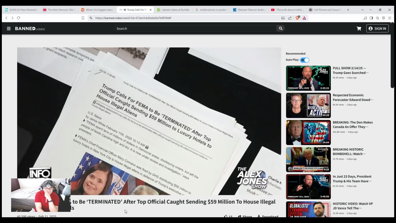
Task: Toggle the browser sidebar panel icon
Action: click(371, 18)
